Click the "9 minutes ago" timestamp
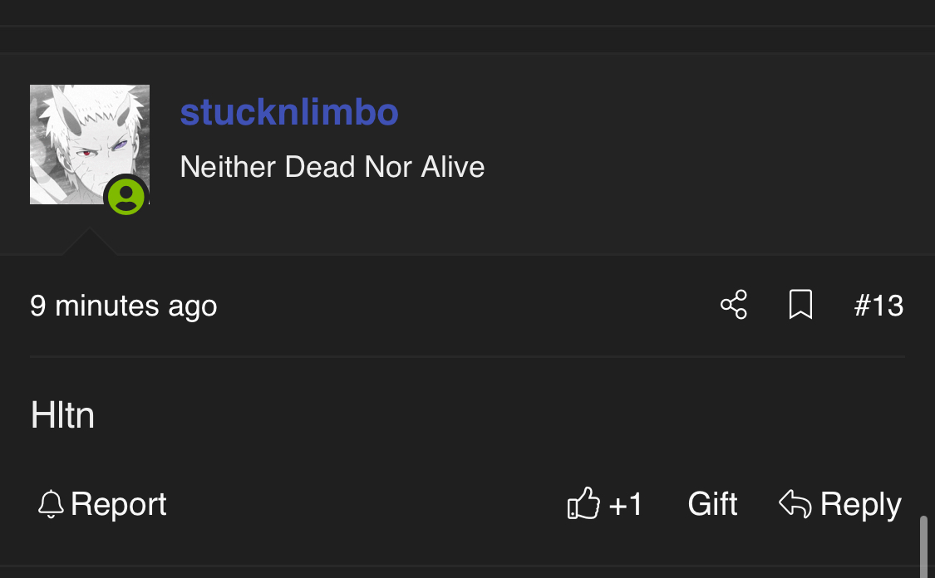This screenshot has width=935, height=578. 124,306
